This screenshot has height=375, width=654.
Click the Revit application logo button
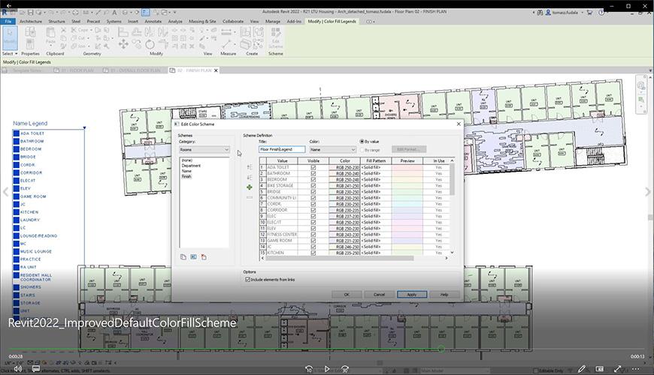(5, 13)
